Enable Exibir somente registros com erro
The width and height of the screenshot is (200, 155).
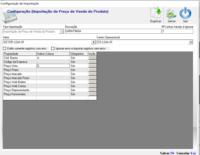click(5, 48)
